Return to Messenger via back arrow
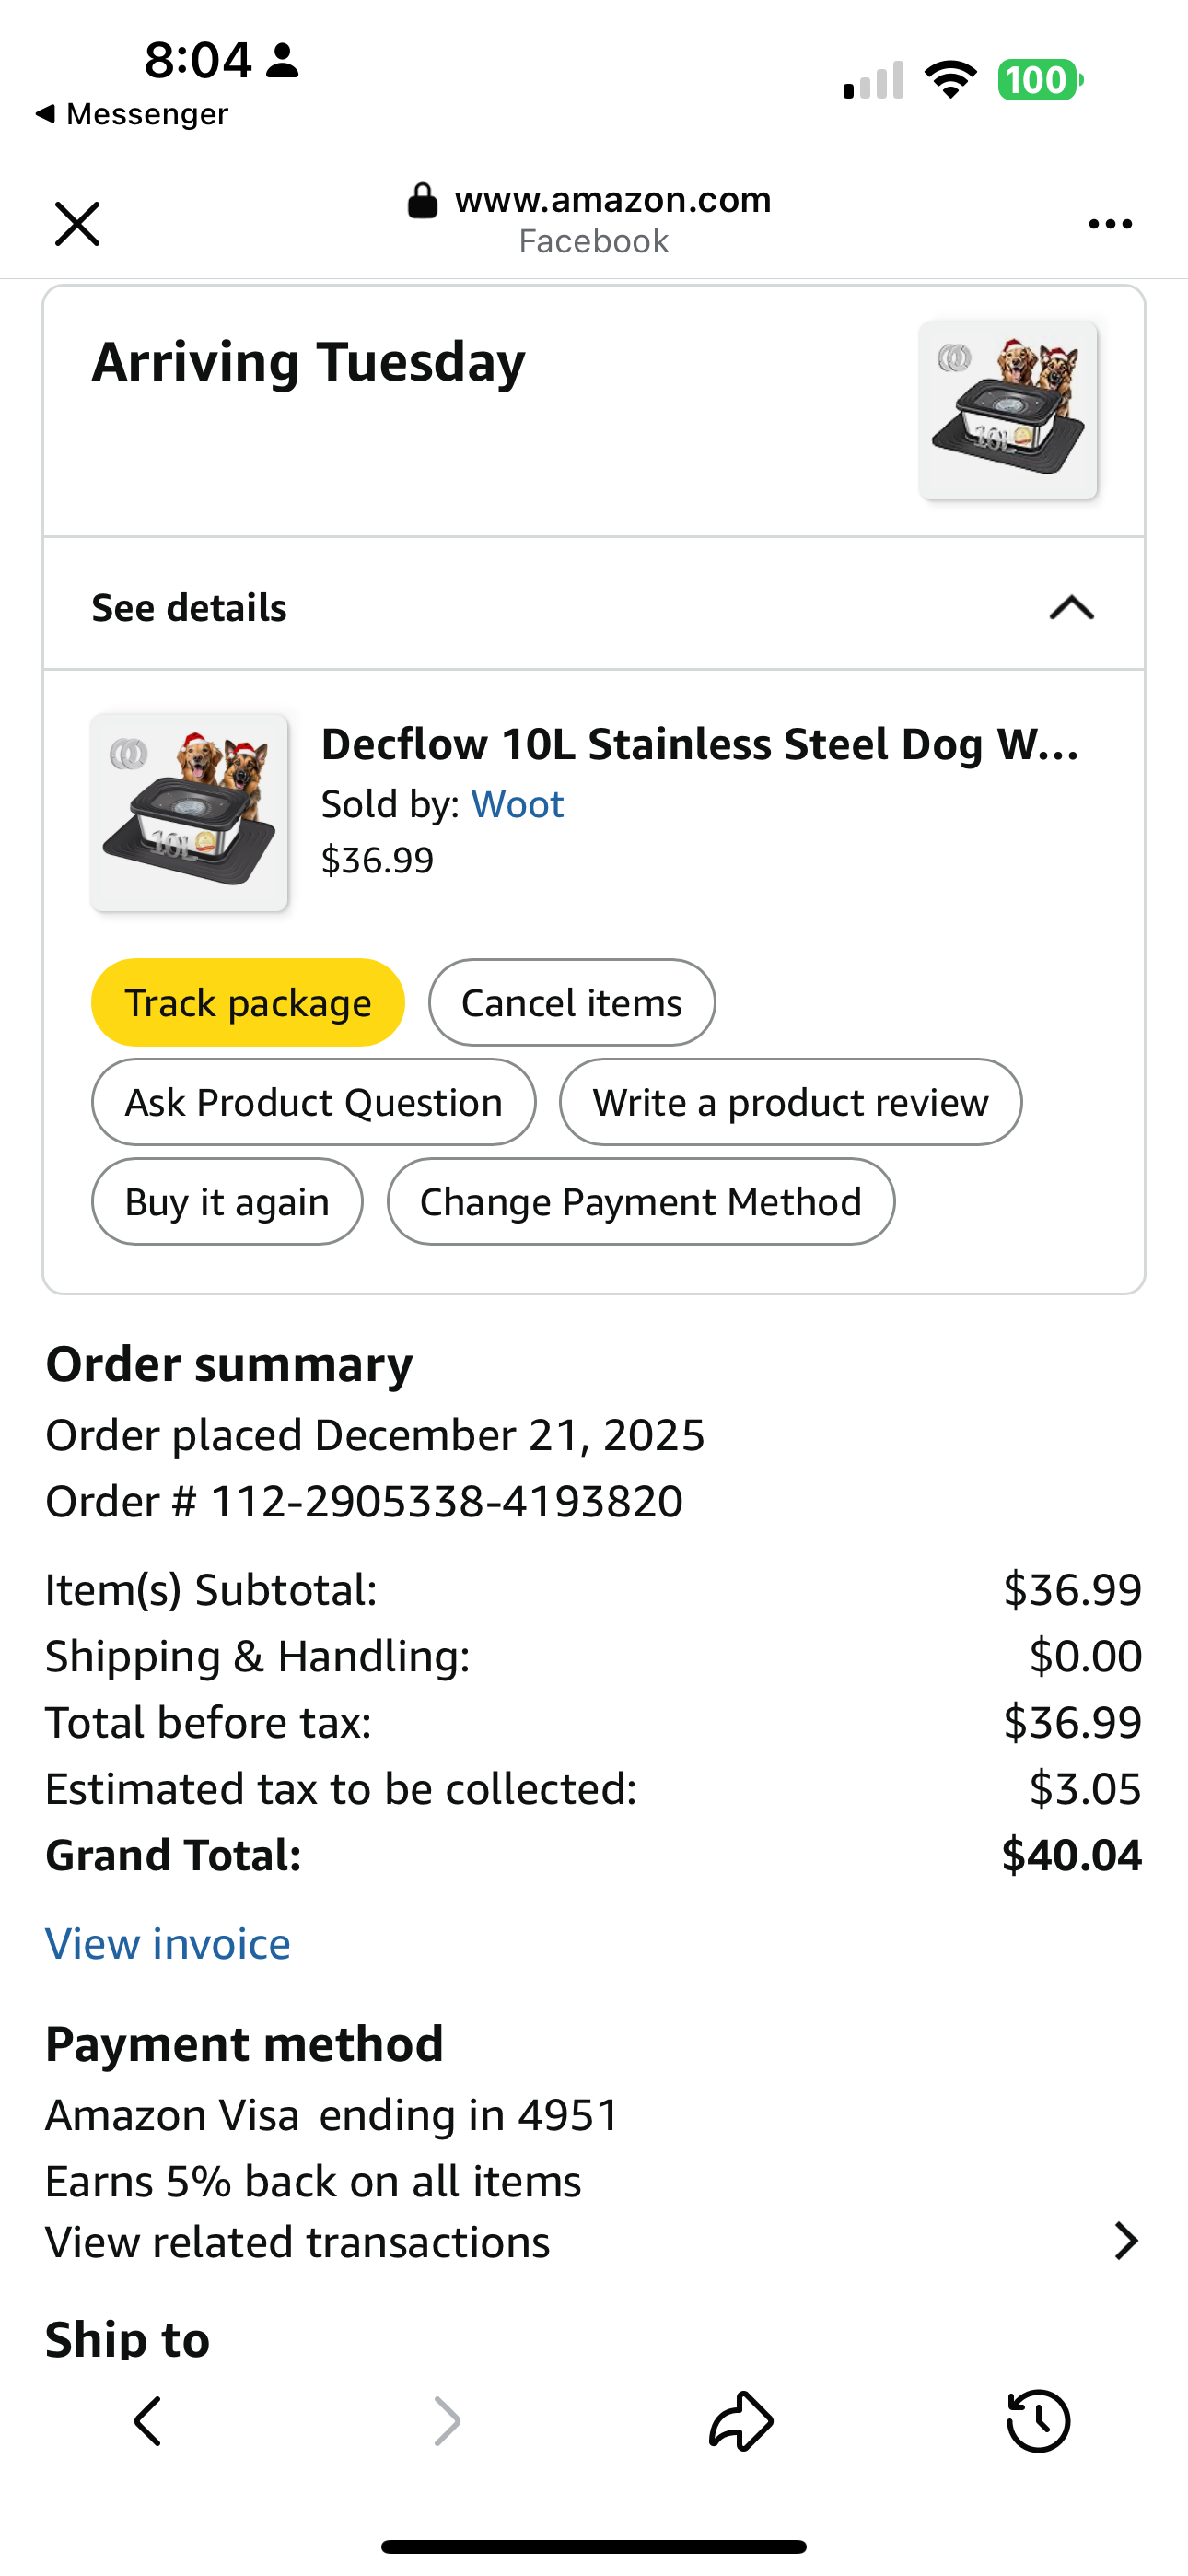1188x2576 pixels. [x=131, y=114]
